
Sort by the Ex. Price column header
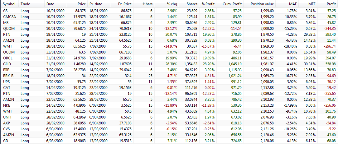coord(122,4)
